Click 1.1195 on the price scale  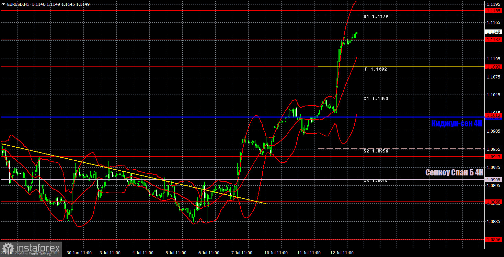click(494, 4)
